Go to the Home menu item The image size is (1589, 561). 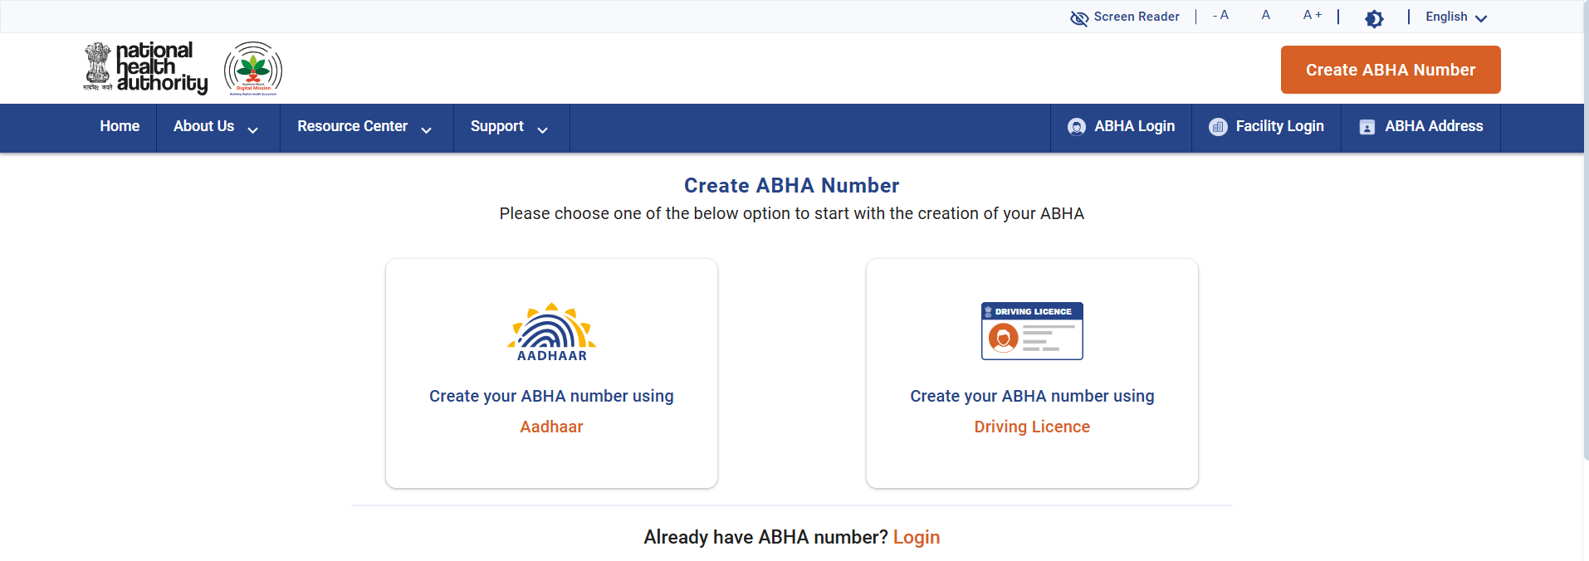(120, 126)
